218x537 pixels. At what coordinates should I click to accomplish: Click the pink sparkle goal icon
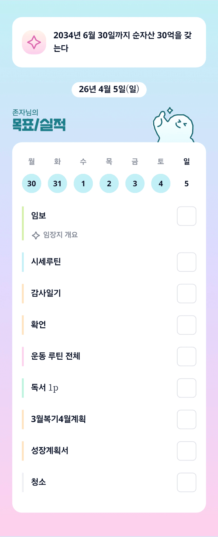click(x=34, y=42)
